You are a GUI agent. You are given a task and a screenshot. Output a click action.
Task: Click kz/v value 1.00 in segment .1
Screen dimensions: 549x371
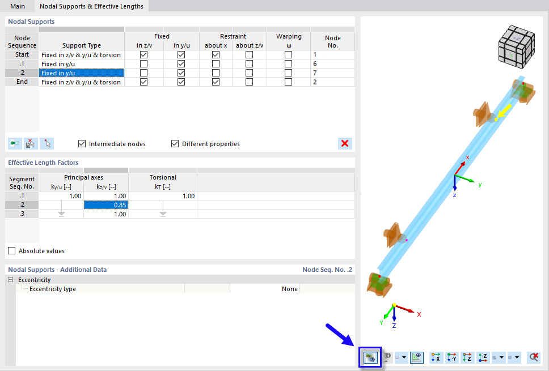106,196
